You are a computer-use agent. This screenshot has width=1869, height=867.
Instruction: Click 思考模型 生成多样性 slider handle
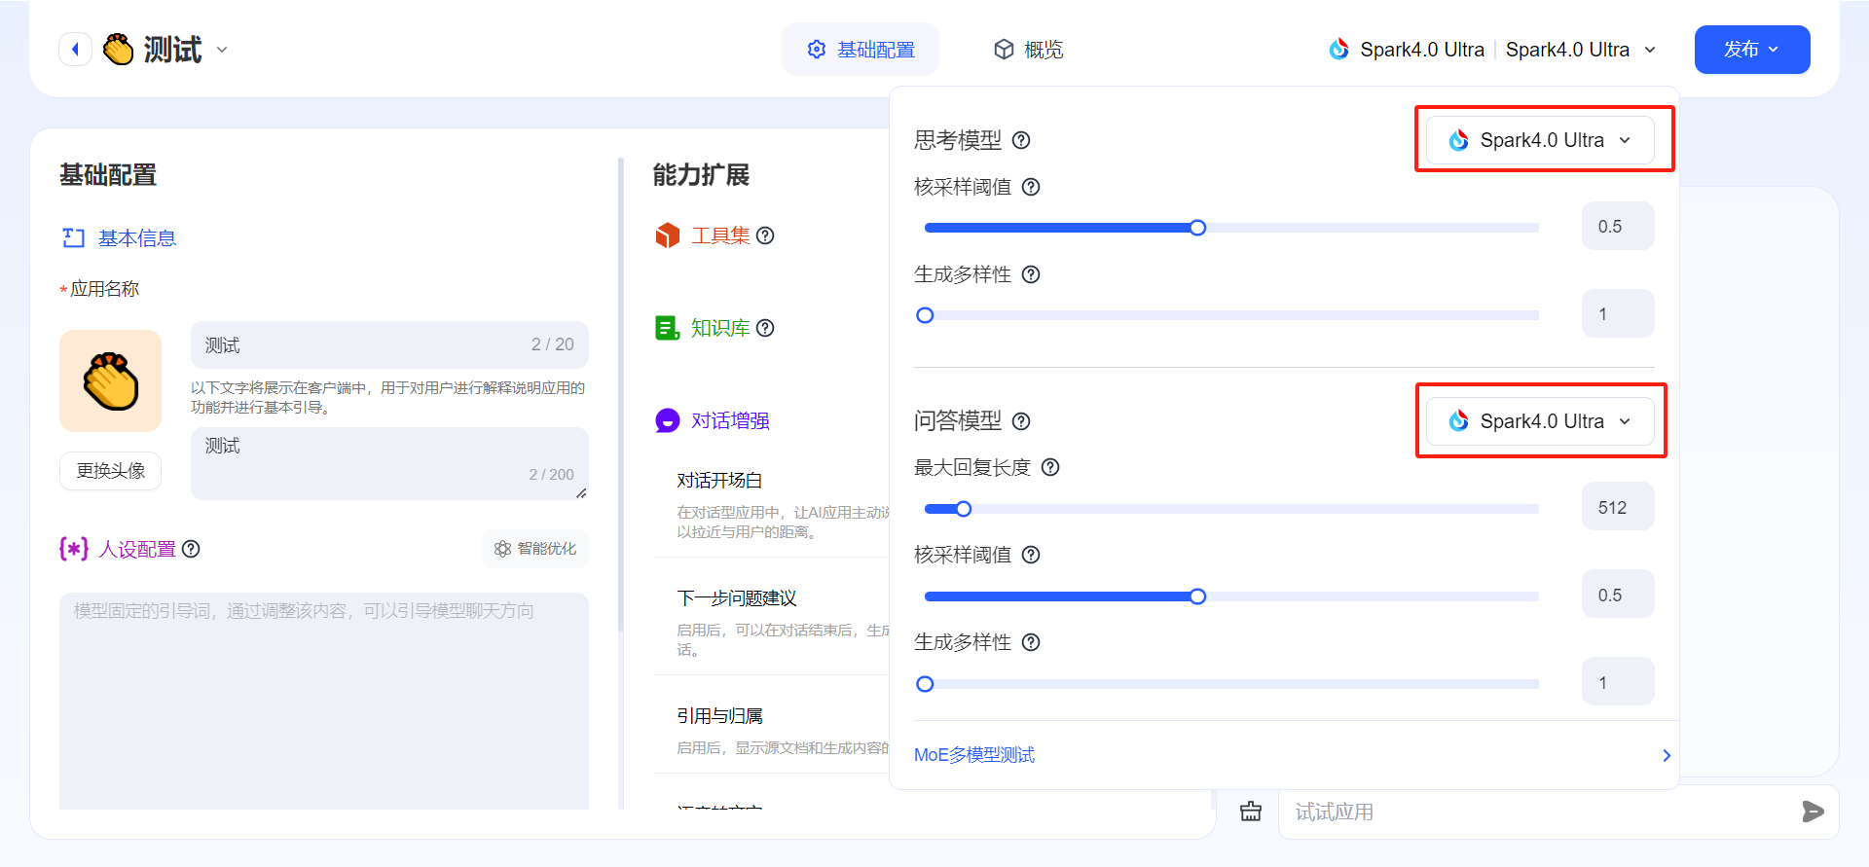[x=926, y=315]
